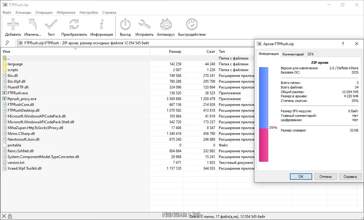Screen dimensions: 364x220
Task: Confirm with the OK button
Action: point(301,177)
